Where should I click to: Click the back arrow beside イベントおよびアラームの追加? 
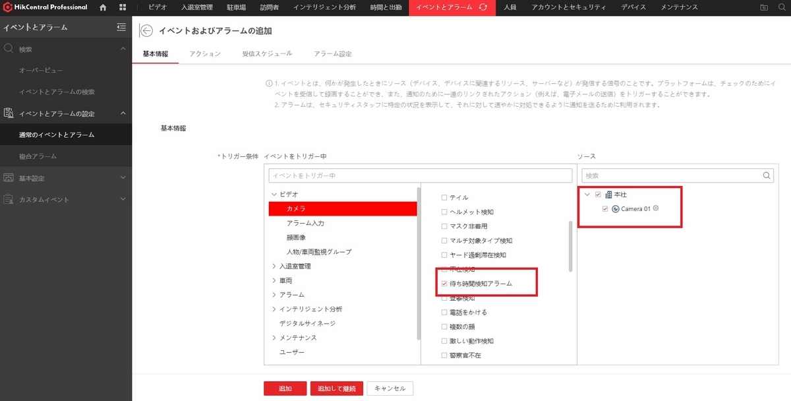(146, 31)
